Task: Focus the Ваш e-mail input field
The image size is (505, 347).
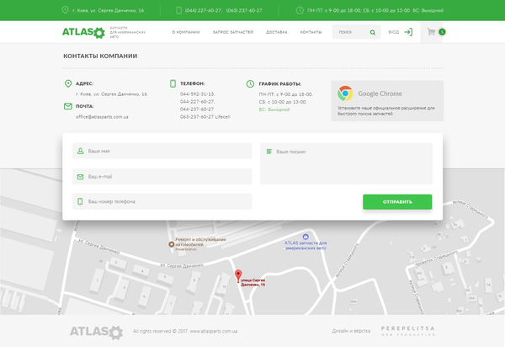Action: click(162, 176)
